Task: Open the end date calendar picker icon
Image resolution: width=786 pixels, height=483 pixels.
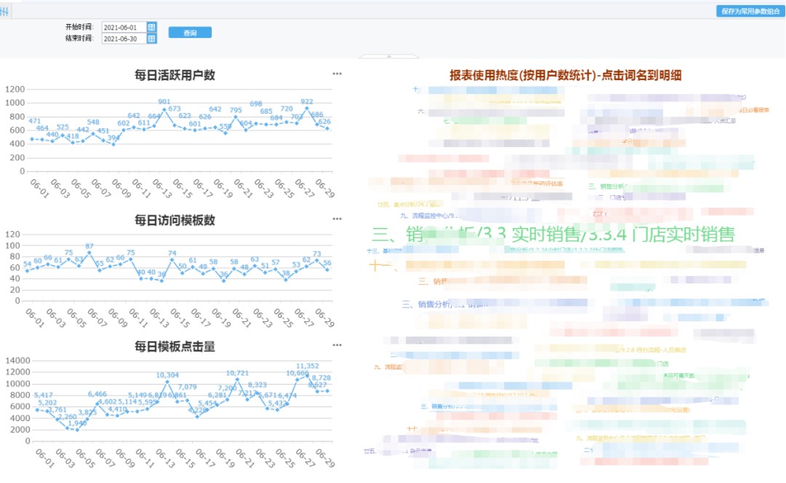Action: click(151, 38)
